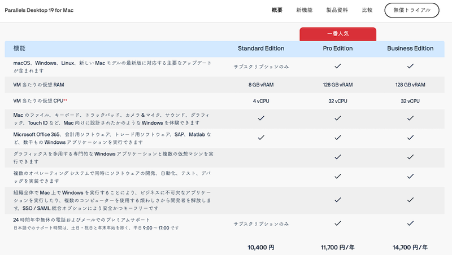Image resolution: width=452 pixels, height=255 pixels.
Task: Click Standard Edition checkmark in Touch ID row
Action: click(261, 118)
